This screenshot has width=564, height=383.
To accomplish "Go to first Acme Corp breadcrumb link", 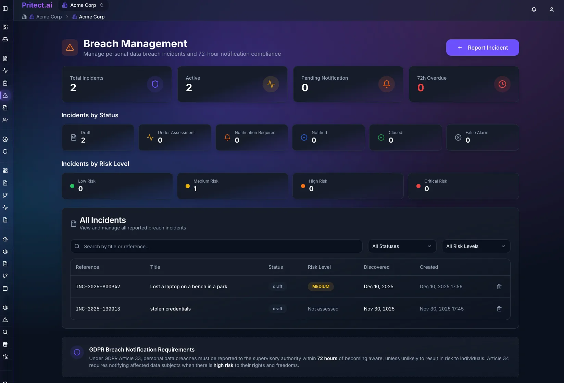I will (46, 17).
